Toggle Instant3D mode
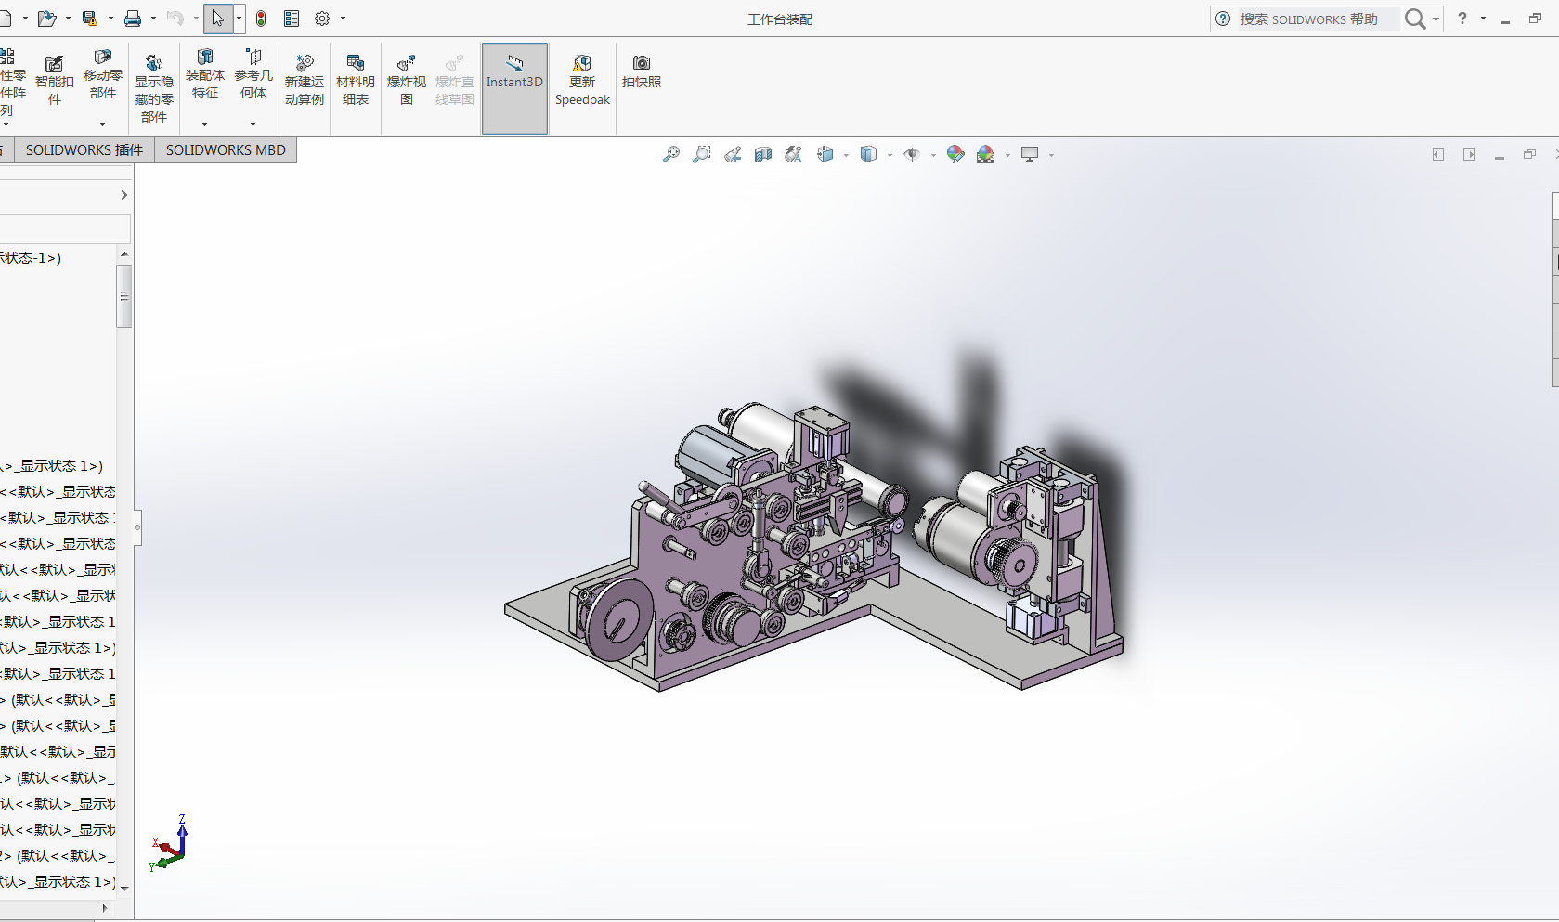This screenshot has width=1559, height=922. point(514,88)
